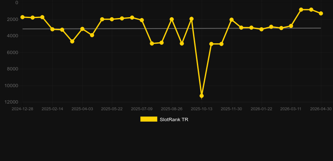Click the x-axis label 2026-04-30
Image resolution: width=333 pixels, height=161 pixels.
321,109
